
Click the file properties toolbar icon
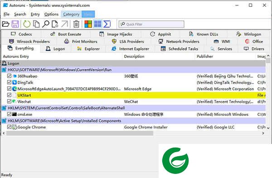click(55, 24)
